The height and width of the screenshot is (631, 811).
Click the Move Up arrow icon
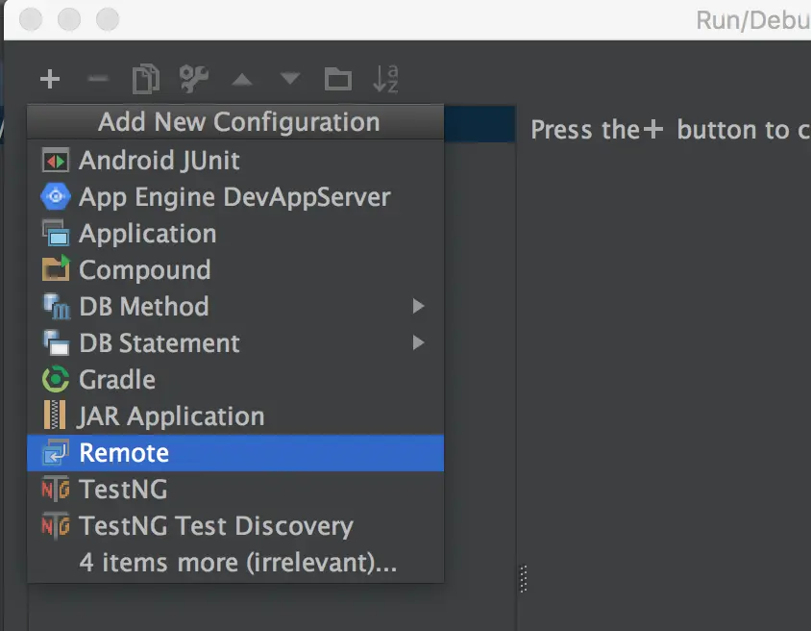tap(241, 79)
